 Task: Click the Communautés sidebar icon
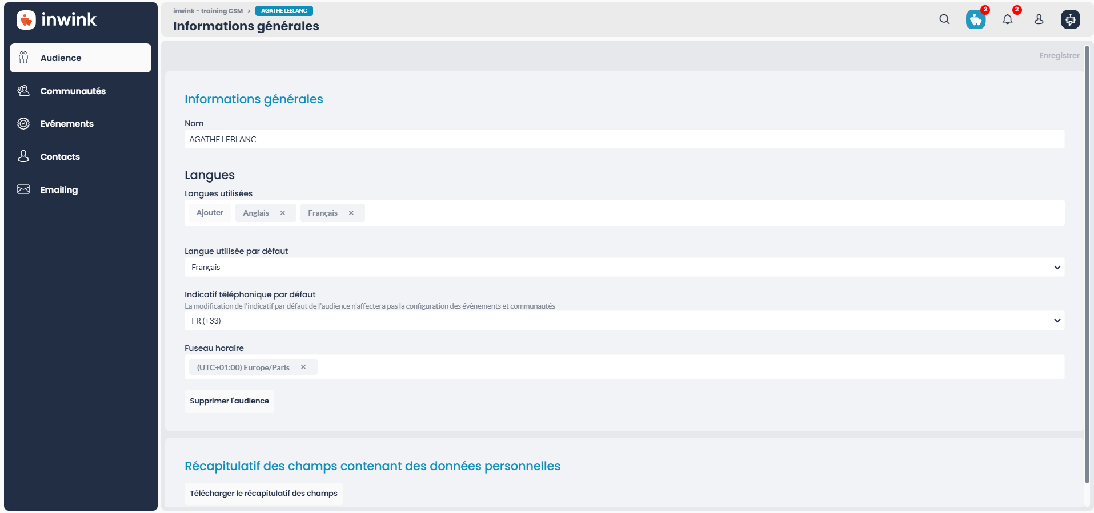pos(23,91)
